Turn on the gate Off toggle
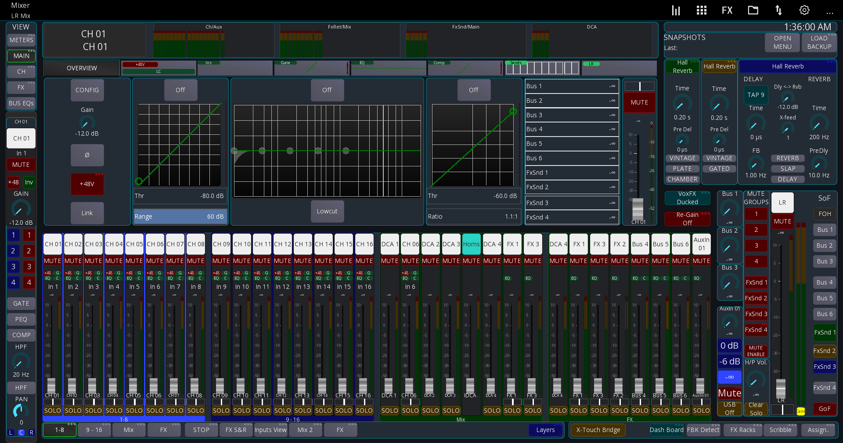This screenshot has height=443, width=843. click(x=180, y=90)
